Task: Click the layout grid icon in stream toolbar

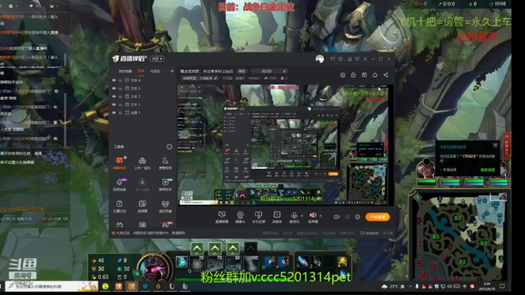Action: pos(343,75)
